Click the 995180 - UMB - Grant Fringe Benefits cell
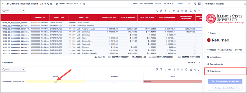The height and width of the screenshot is (93, 247). (x=84, y=53)
